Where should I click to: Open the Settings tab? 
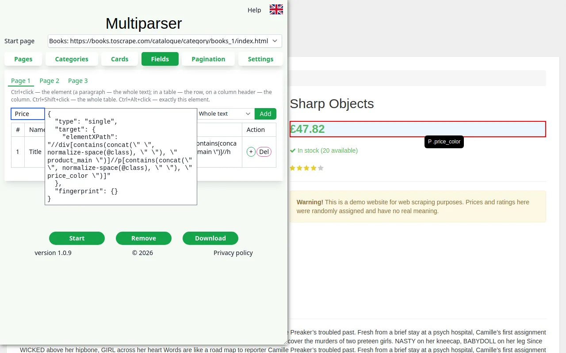point(260,59)
